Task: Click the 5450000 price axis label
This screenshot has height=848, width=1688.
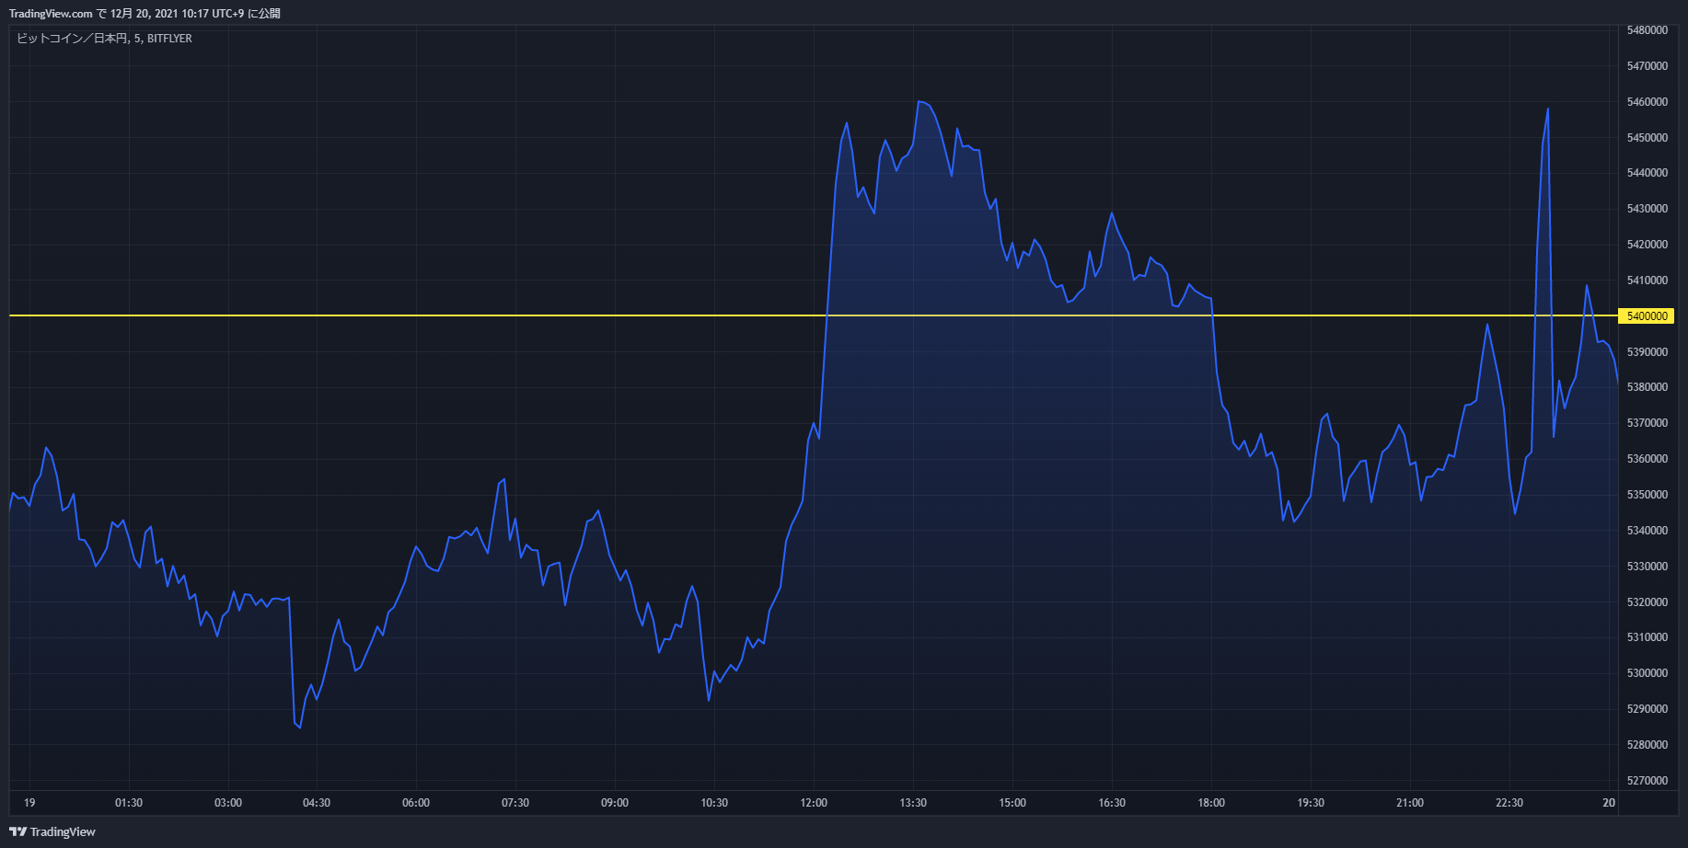Action: point(1648,138)
